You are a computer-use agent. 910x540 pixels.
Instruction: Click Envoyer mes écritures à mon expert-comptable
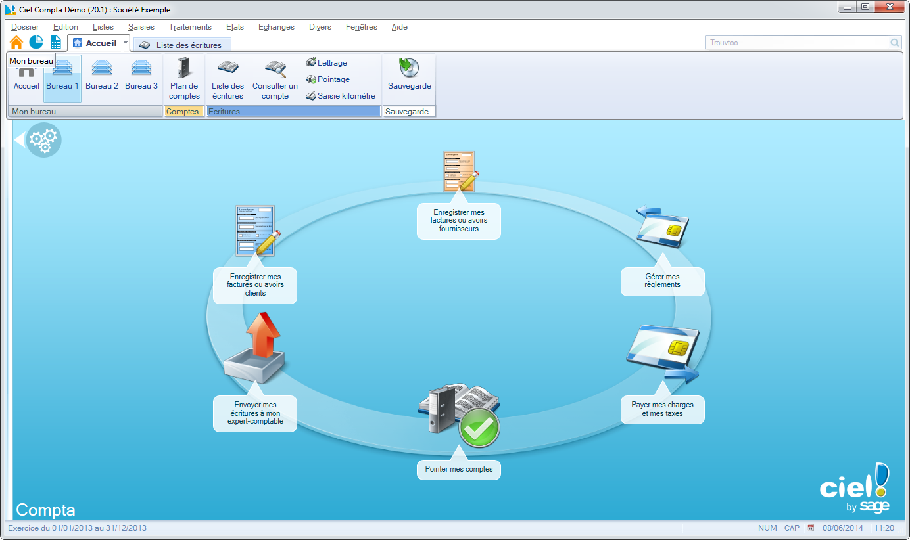pyautogui.click(x=255, y=413)
